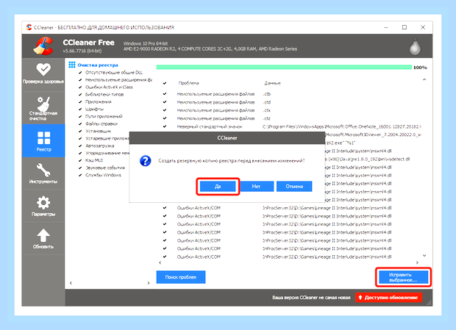
Task: Click the Очистка реестра heading
Action: click(98, 65)
